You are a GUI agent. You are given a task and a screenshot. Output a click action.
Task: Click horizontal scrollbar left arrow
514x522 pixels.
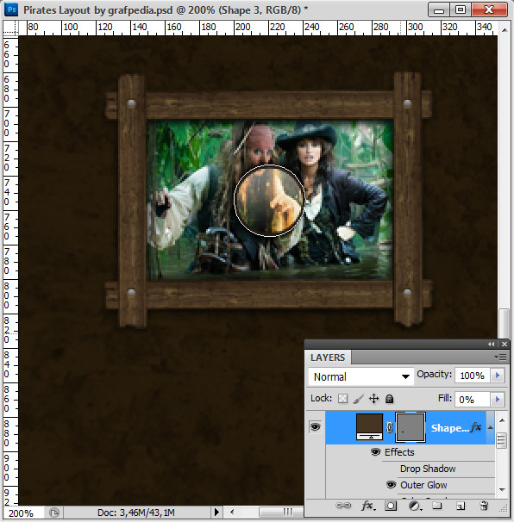(x=232, y=512)
